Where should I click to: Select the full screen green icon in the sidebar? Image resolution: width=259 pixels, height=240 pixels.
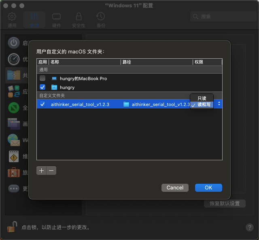pyautogui.click(x=14, y=108)
